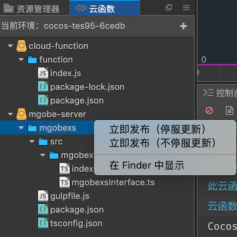Choose 立即发布（不停服更新） menu entry

pos(163,143)
